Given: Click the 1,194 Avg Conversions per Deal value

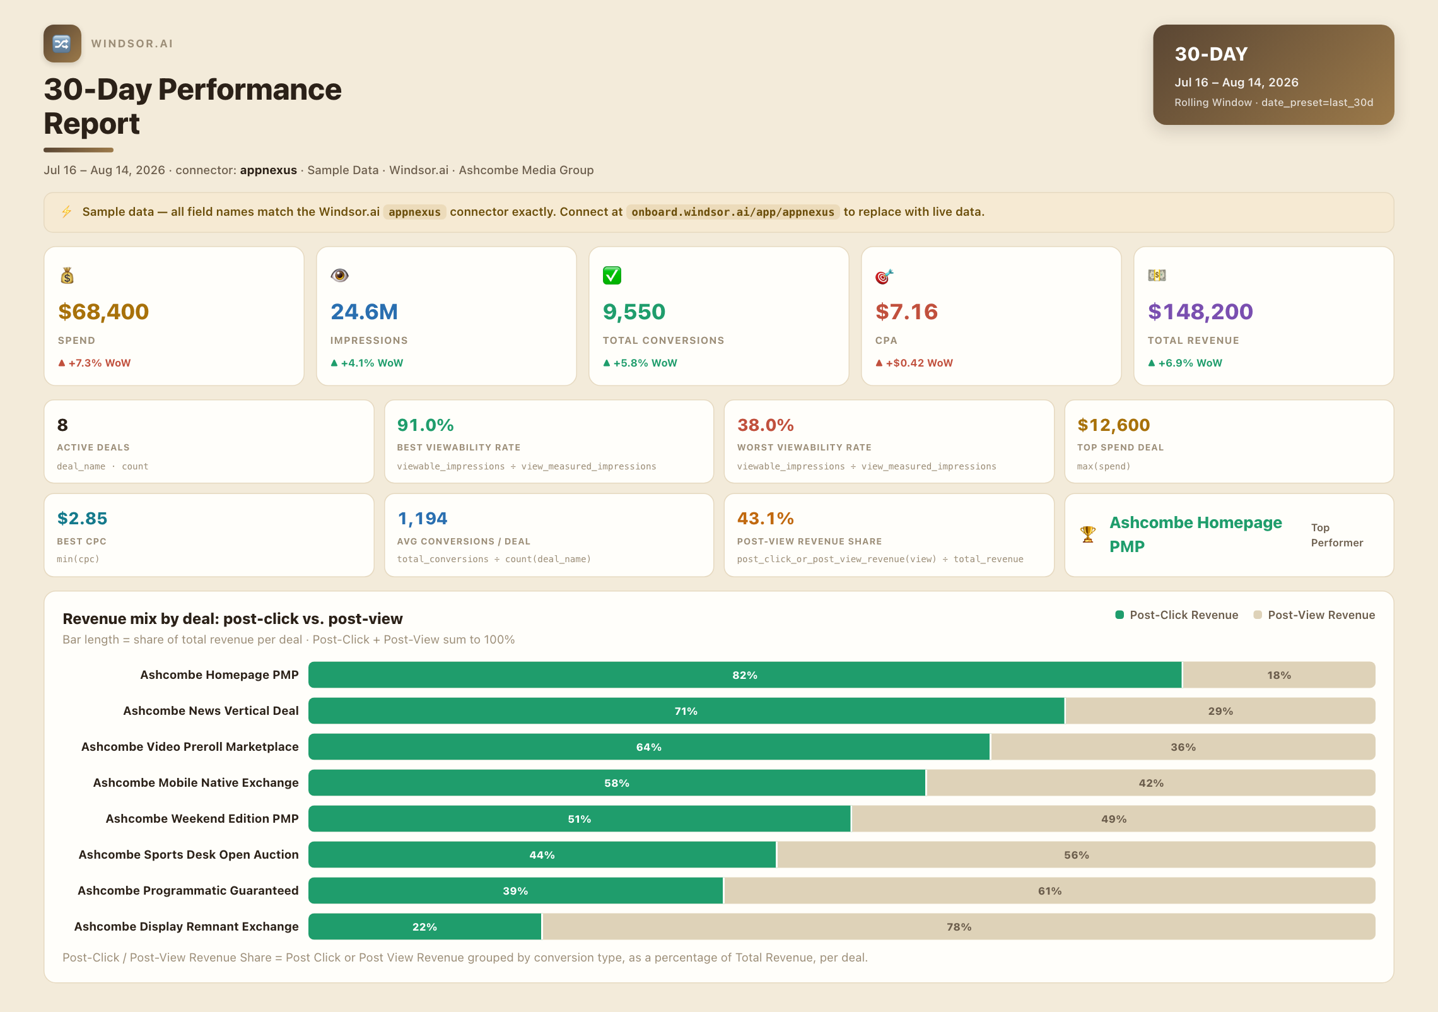Looking at the screenshot, I should point(422,519).
